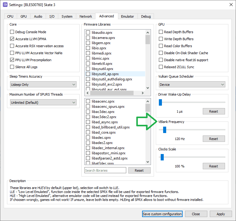The width and height of the screenshot is (236, 221).
Task: Enable Write Depth Buffers
Action: point(161,39)
